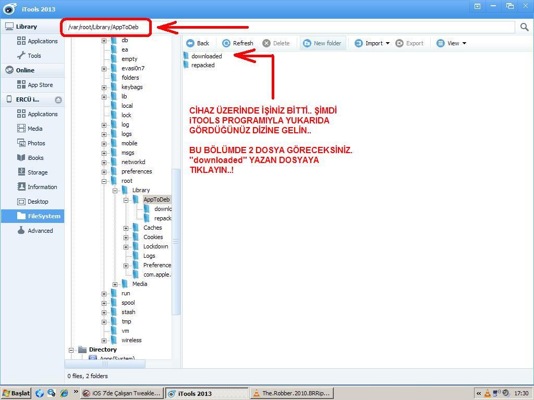Click the Export toolbar button
534x400 pixels.
click(409, 43)
